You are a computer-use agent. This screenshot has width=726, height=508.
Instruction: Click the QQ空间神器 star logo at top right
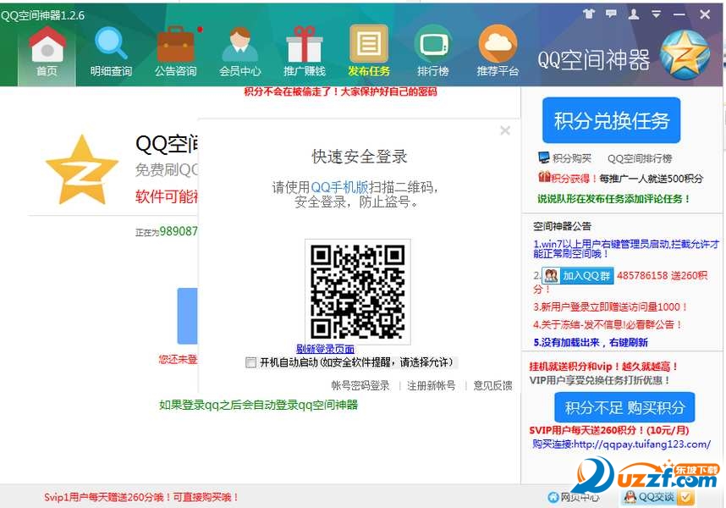click(685, 56)
